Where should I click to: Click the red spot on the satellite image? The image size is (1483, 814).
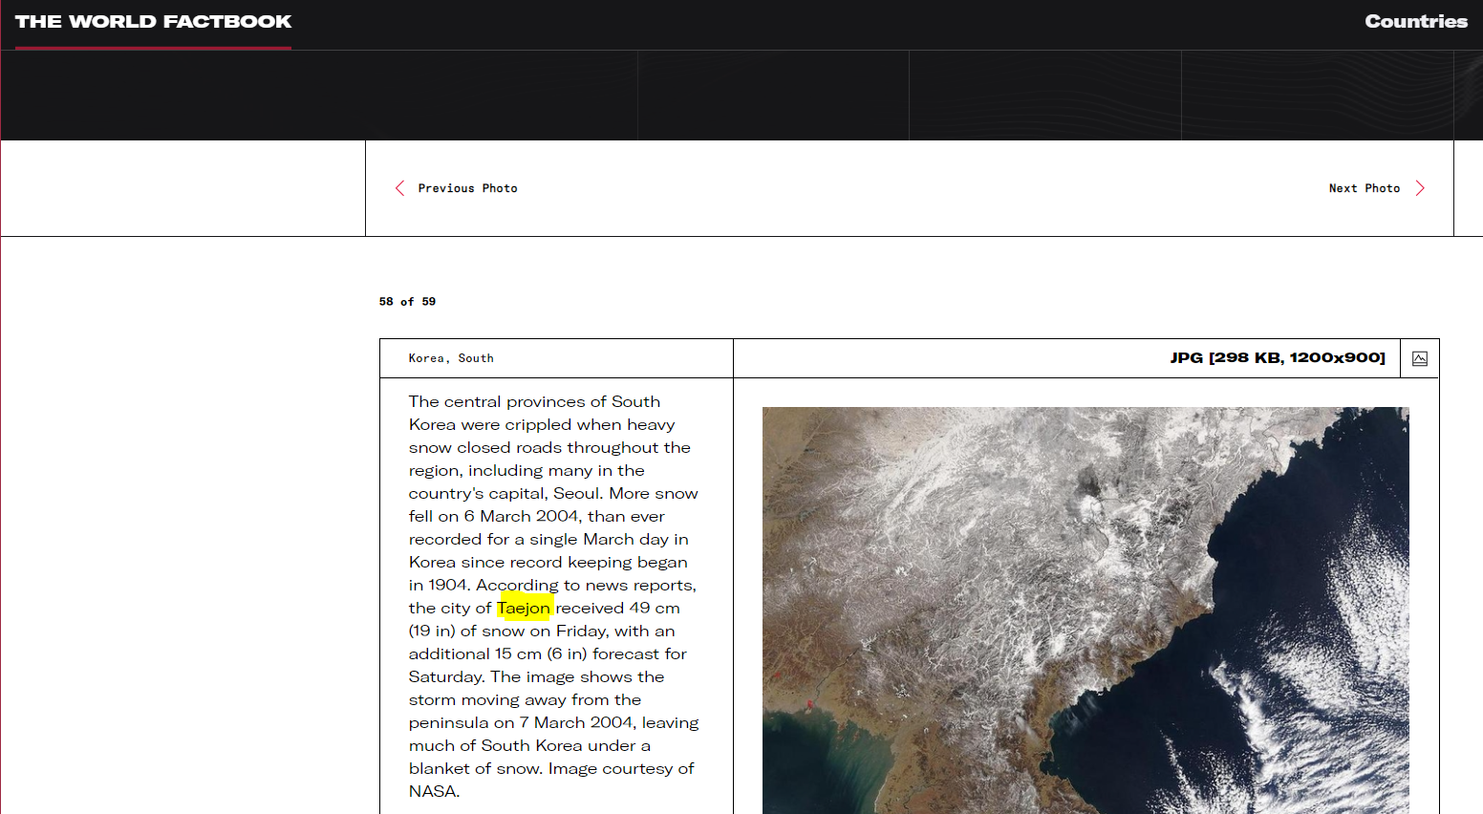809,704
